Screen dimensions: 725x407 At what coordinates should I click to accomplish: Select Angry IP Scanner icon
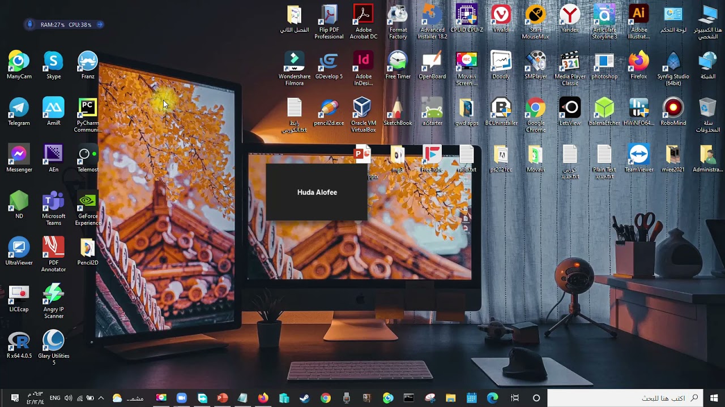(53, 301)
